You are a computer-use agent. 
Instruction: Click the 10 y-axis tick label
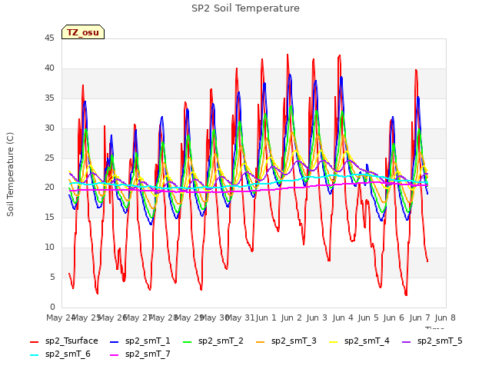[49, 248]
